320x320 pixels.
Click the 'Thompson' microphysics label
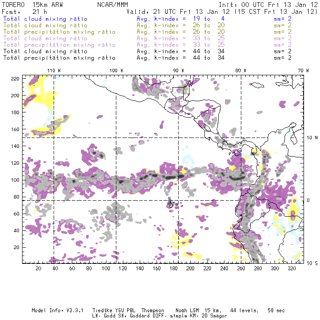[153, 310]
